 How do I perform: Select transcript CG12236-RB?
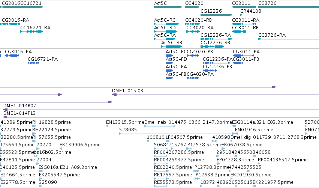click(x=213, y=47)
